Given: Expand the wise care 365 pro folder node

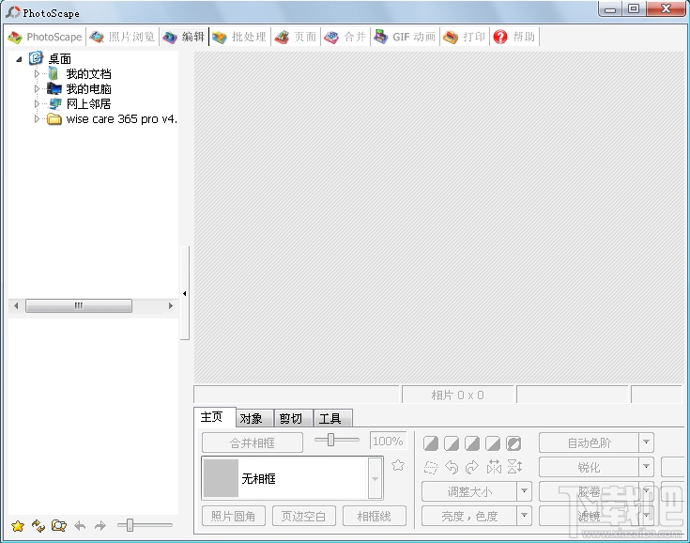Looking at the screenshot, I should point(37,119).
